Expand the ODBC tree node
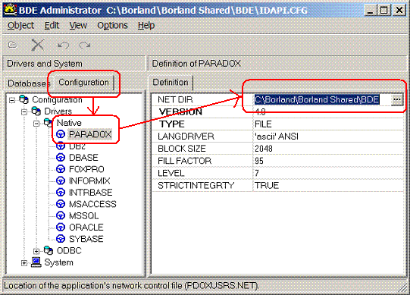 (36, 251)
